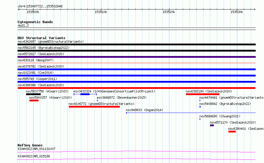Select the black bar under nsv5837758
This screenshot has width=264, height=163.
pos(33,94)
